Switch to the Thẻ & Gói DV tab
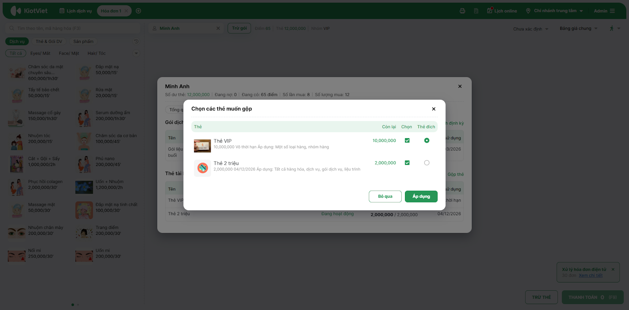 [49, 41]
